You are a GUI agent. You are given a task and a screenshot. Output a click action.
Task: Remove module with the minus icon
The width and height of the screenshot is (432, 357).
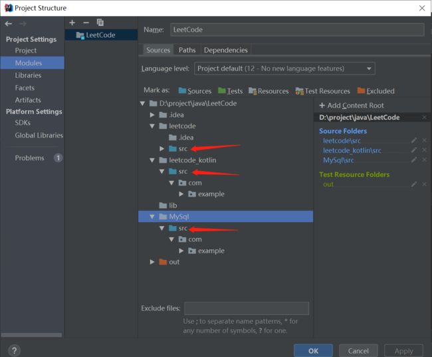[x=86, y=23]
